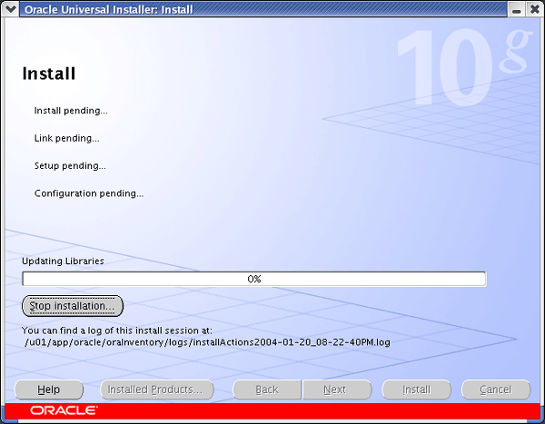545x424 pixels.
Task: Open the Installed Products list
Action: (x=156, y=389)
